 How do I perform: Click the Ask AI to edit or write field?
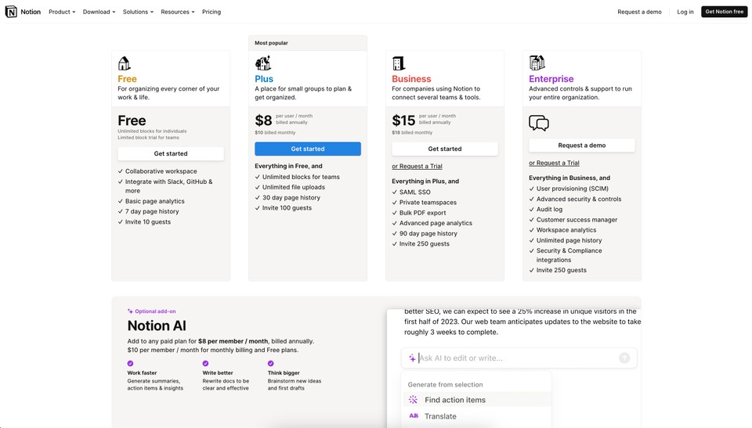(519, 358)
